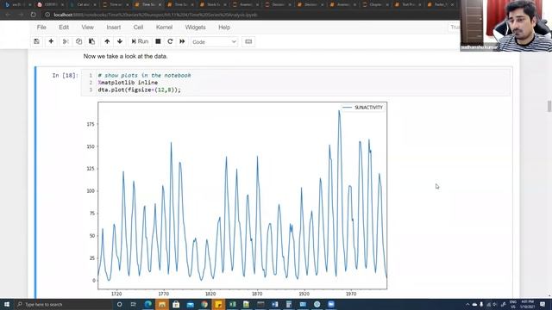Open the Kernel menu
The height and width of the screenshot is (310, 552).
coord(164,27)
